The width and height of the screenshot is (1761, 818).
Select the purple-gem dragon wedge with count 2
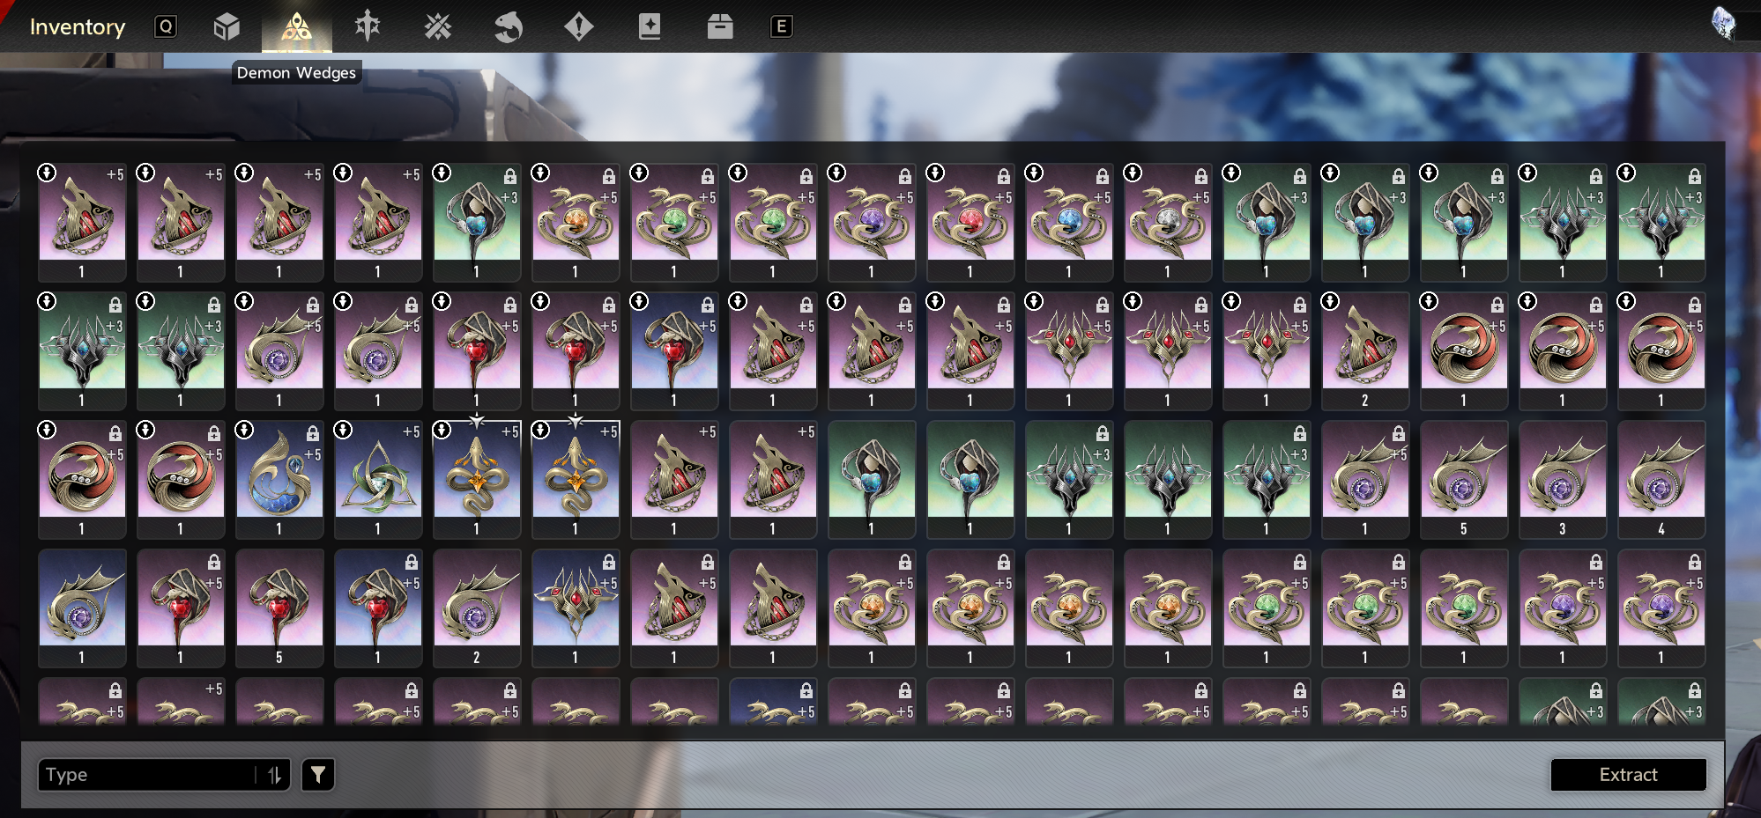[477, 608]
